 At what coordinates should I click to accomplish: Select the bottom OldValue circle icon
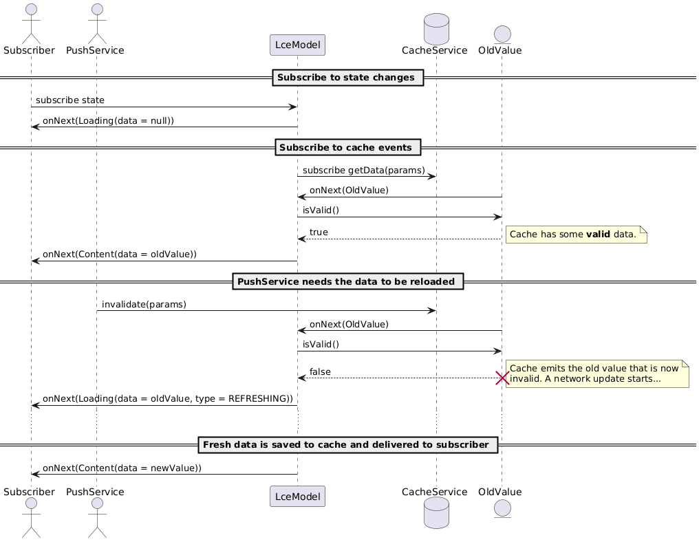pos(502,509)
